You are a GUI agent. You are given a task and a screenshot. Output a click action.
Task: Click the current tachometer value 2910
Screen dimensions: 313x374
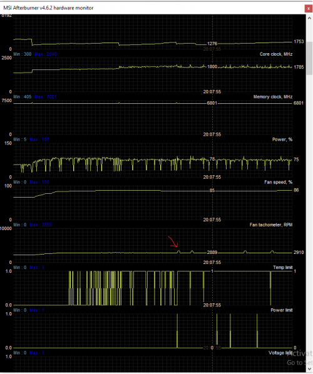[x=299, y=253]
